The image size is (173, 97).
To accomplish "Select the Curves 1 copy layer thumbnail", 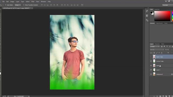I will tap(154, 61).
